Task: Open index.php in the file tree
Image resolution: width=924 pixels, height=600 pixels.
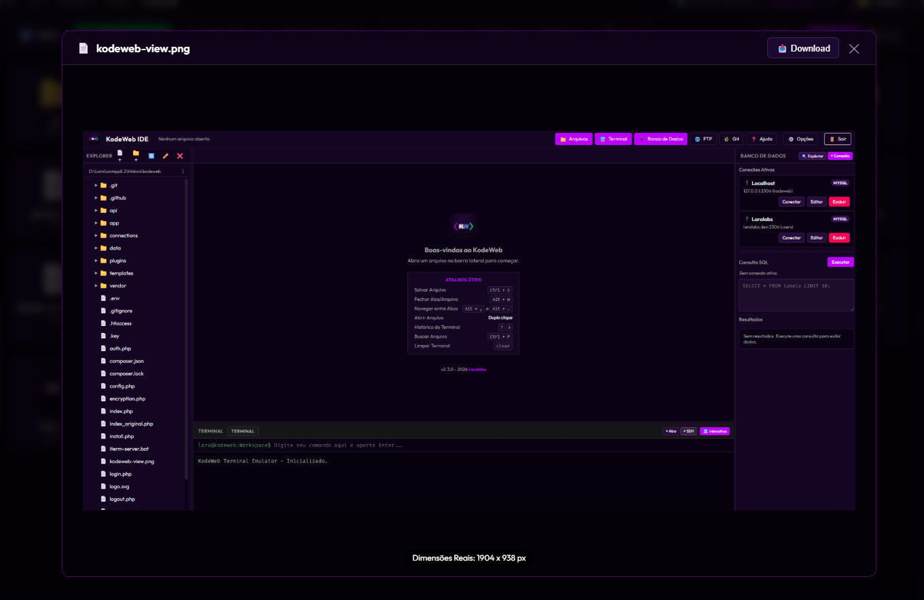Action: [121, 411]
